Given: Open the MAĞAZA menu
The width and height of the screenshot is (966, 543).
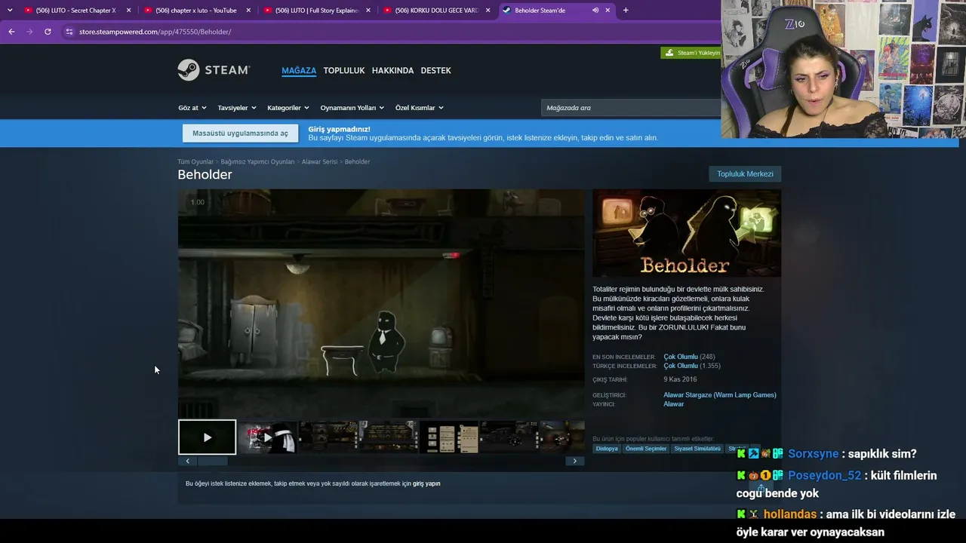Looking at the screenshot, I should click(299, 70).
